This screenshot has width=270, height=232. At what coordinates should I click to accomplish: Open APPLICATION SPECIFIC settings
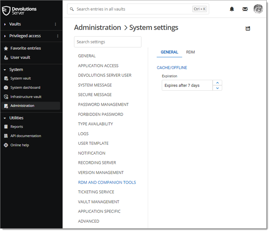(x=99, y=211)
